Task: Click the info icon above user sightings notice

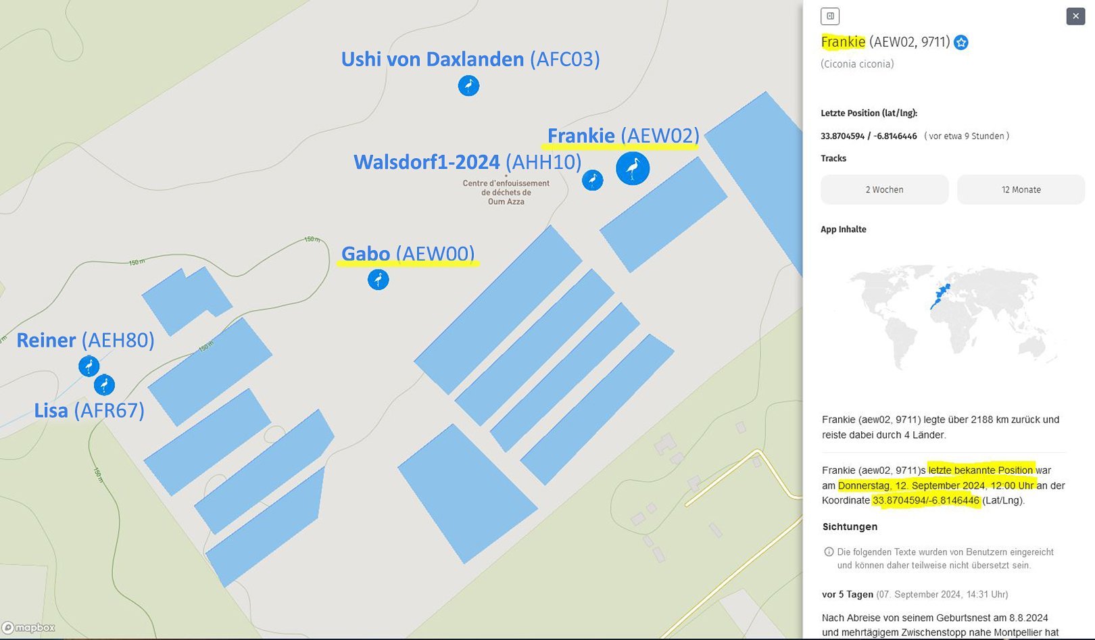Action: click(x=829, y=552)
